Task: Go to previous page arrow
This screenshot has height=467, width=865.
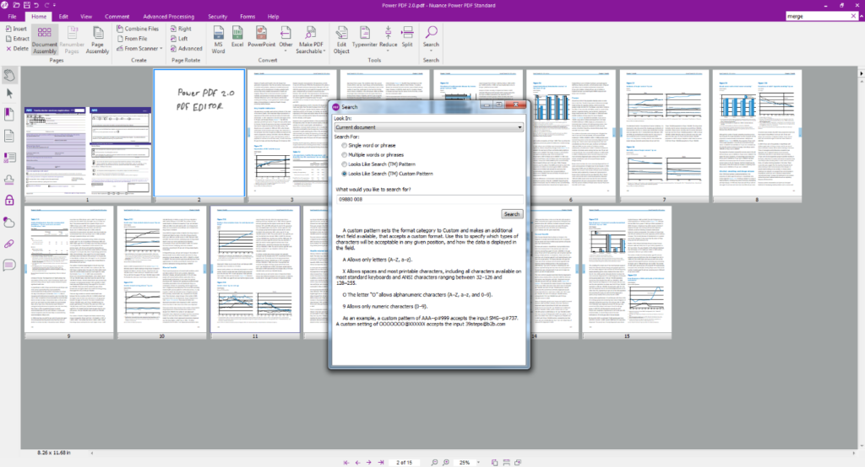Action: point(357,463)
